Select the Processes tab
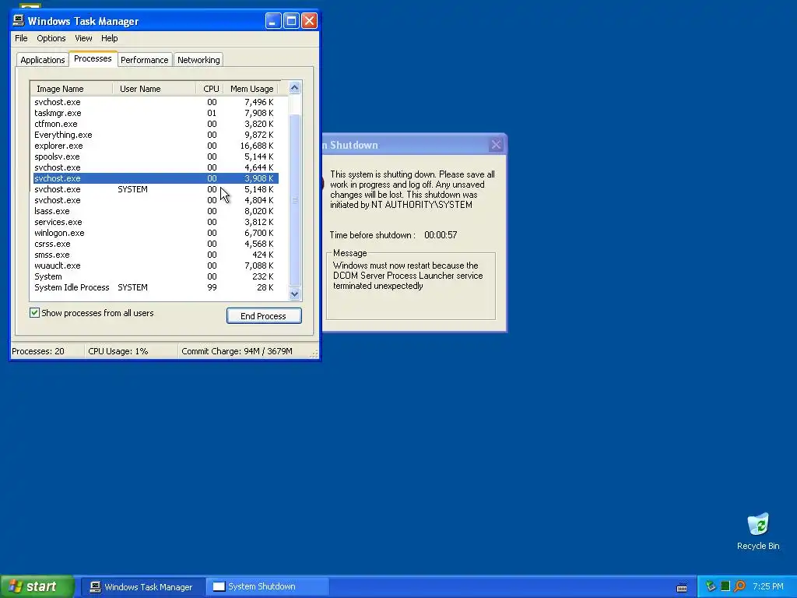 tap(93, 58)
